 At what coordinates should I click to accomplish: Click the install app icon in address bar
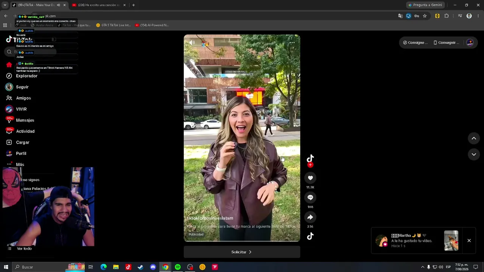409,16
